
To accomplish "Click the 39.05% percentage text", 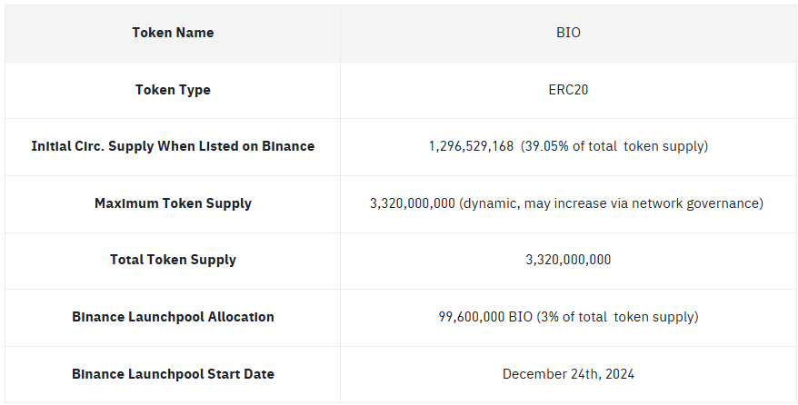I will [x=547, y=146].
